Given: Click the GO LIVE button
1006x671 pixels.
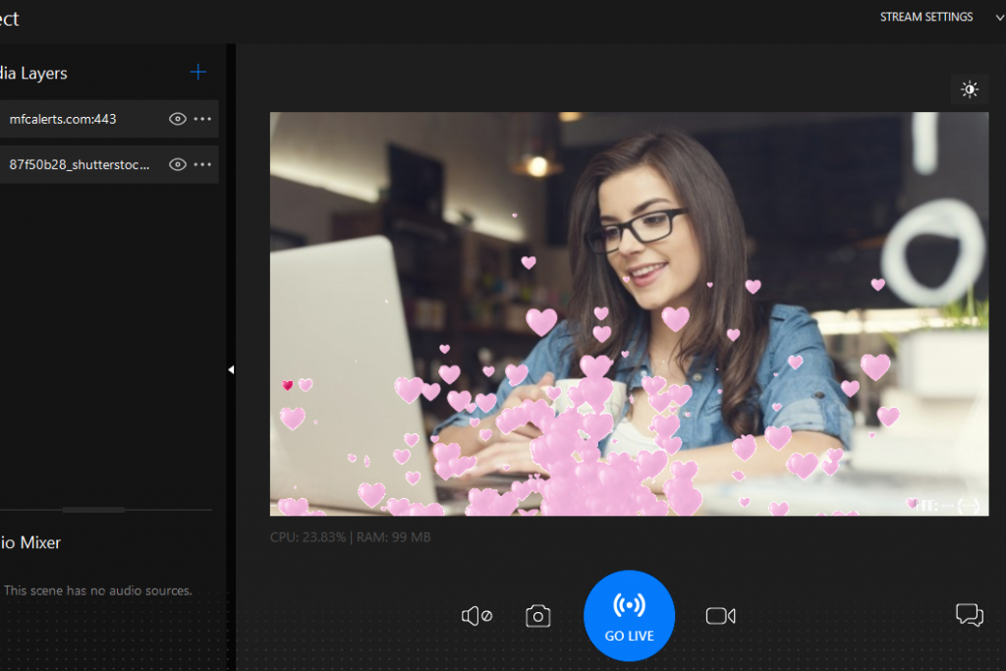Looking at the screenshot, I should [630, 616].
